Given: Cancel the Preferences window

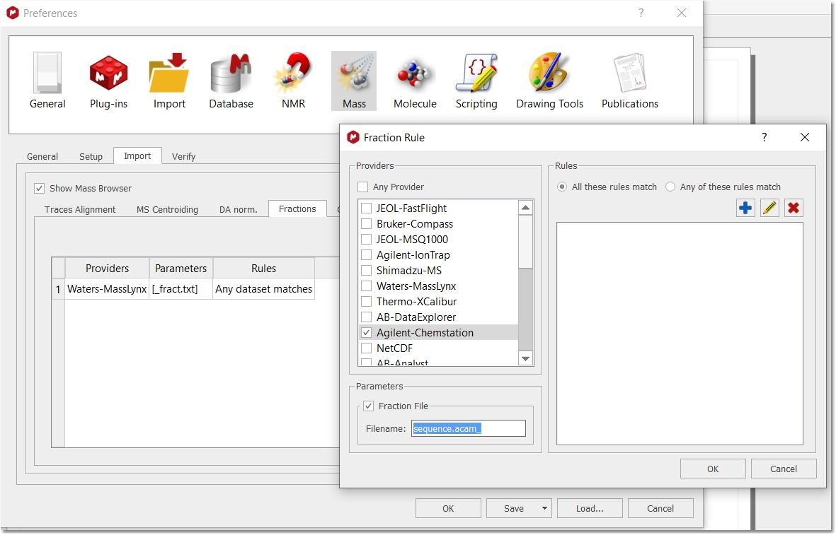Looking at the screenshot, I should pyautogui.click(x=660, y=508).
